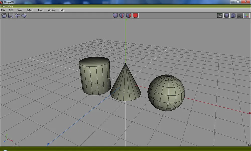Expand the View menu
The height and width of the screenshot is (151, 251).
pyautogui.click(x=20, y=10)
